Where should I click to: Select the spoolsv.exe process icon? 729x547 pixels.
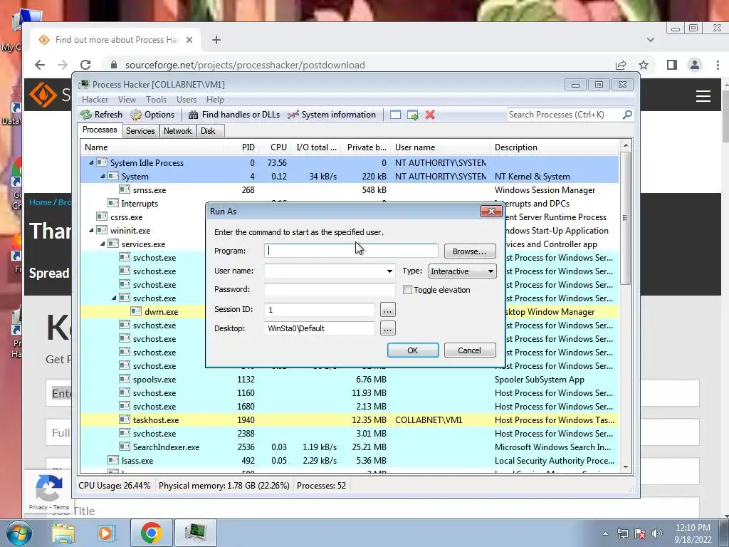[125, 380]
